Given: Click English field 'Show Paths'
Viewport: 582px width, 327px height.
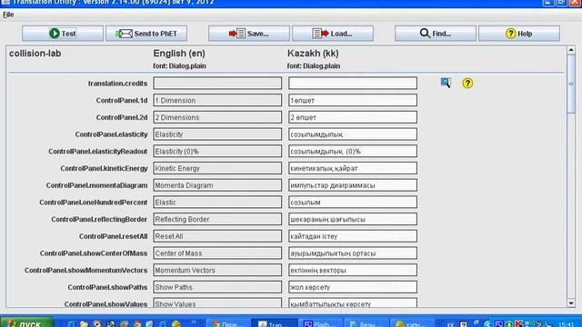Looking at the screenshot, I should pyautogui.click(x=217, y=287).
